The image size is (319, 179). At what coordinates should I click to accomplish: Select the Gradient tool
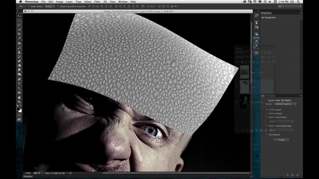coord(19,66)
